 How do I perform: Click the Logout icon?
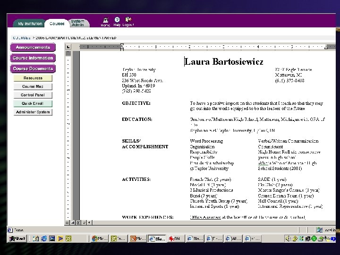(128, 20)
